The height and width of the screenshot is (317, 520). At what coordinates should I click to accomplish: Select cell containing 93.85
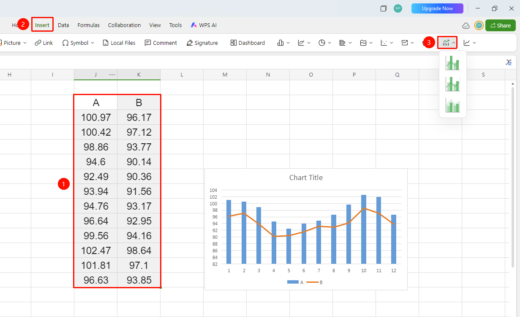pyautogui.click(x=139, y=280)
